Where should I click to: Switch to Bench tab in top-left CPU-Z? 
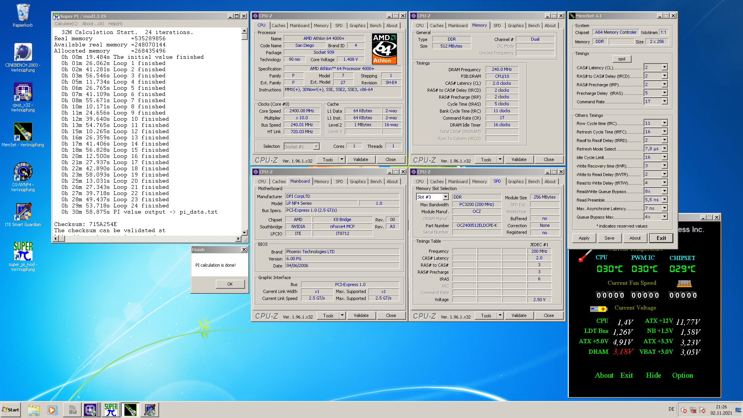click(375, 26)
